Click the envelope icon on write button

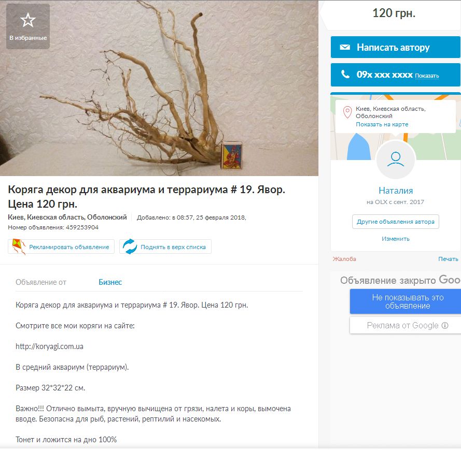point(344,47)
